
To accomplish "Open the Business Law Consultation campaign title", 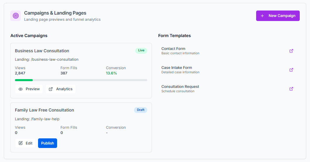I will 42,51.
